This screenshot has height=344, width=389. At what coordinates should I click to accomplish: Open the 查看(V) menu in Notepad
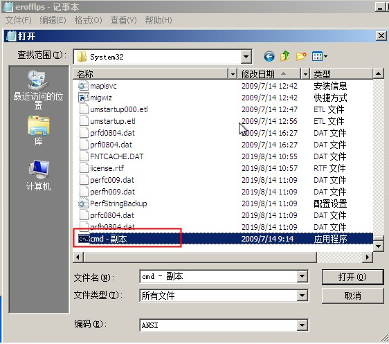tap(123, 20)
